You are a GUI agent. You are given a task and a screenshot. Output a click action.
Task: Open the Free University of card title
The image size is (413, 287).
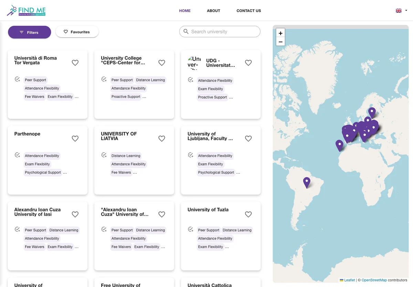pyautogui.click(x=120, y=285)
